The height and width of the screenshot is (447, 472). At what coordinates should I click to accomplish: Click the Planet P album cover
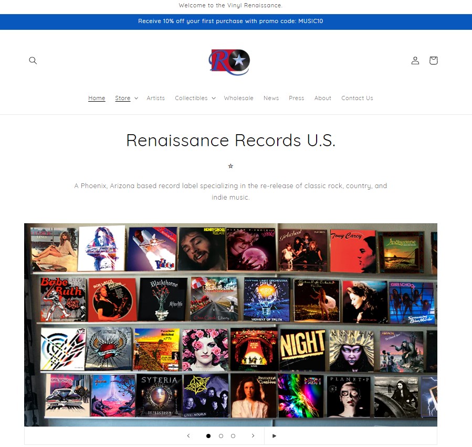tap(349, 397)
